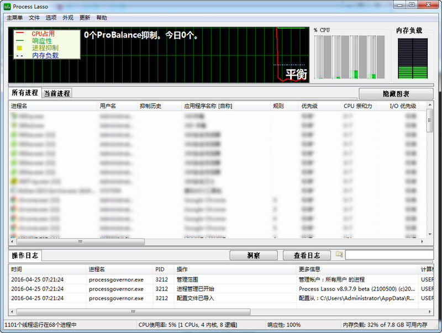Viewport: 442px width, 333px height.
Task: Click the CPU占用 legend entry in graph
Action: click(x=43, y=34)
